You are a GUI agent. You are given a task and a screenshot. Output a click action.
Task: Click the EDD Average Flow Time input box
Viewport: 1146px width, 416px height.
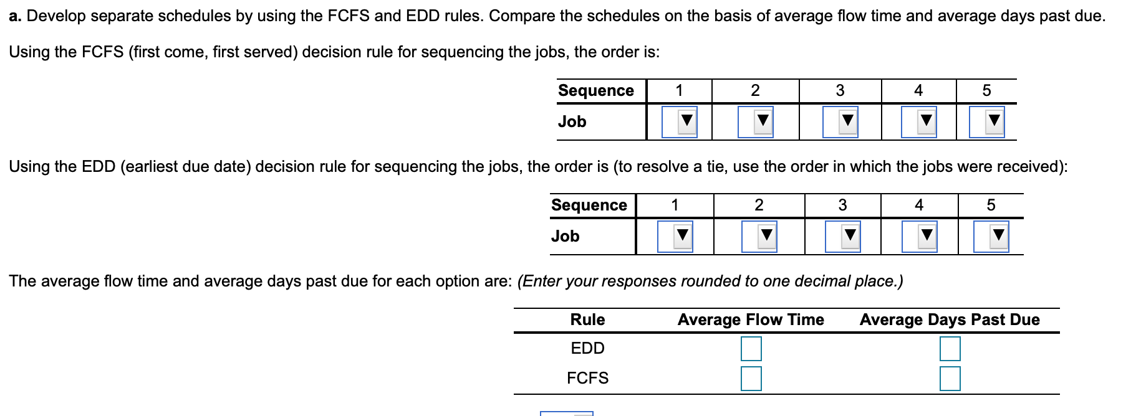[x=751, y=348]
